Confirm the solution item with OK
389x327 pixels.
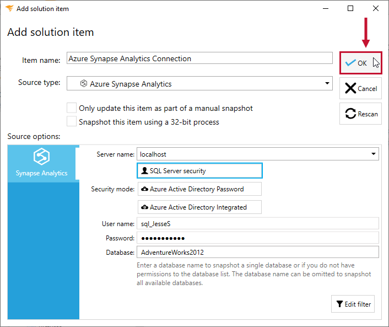[360, 63]
